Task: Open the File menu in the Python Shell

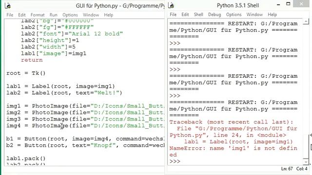Action: (173, 15)
